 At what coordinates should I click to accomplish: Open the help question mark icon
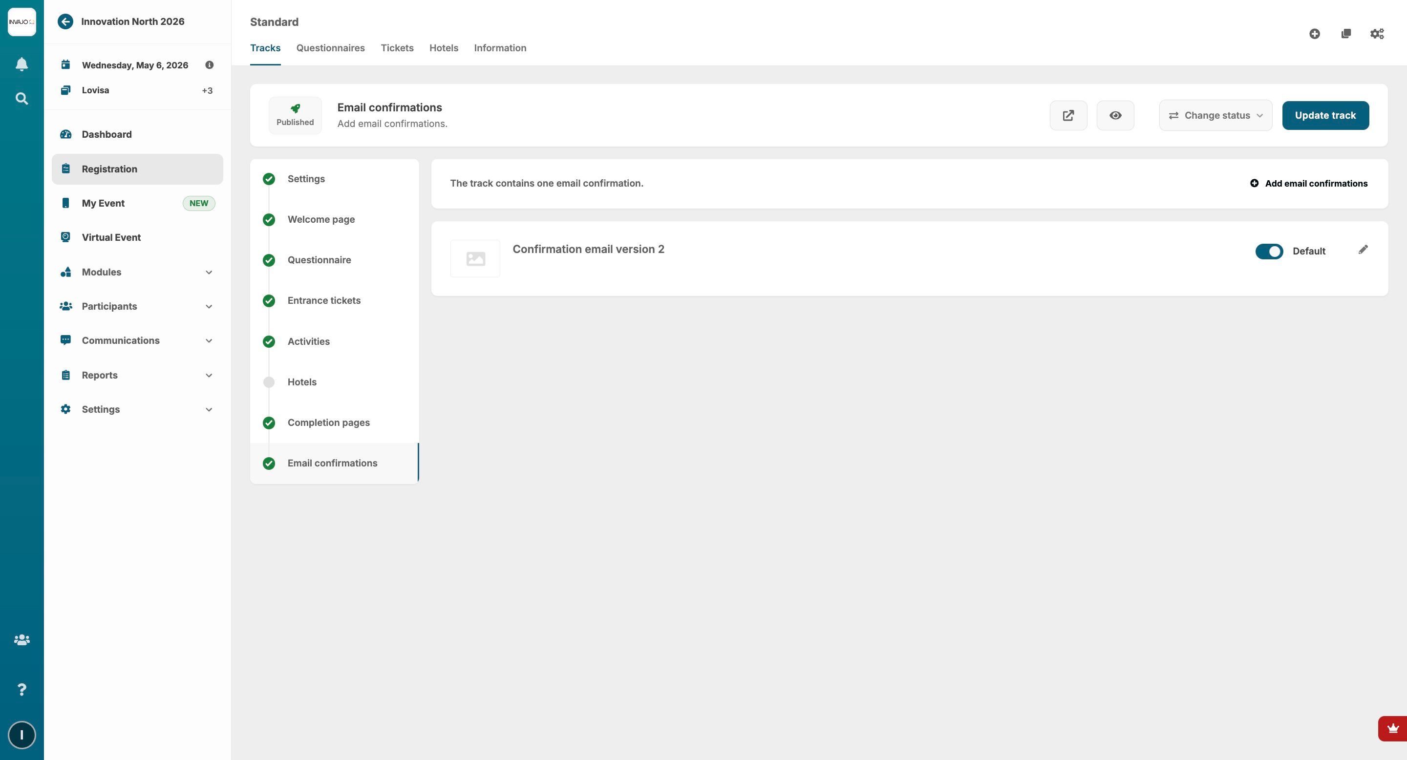click(x=21, y=689)
